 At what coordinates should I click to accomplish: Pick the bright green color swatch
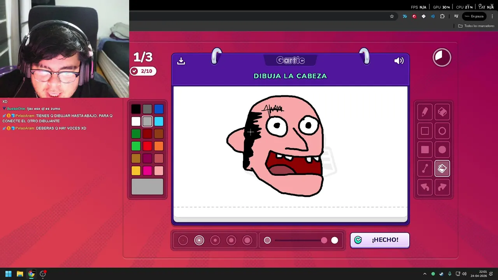pos(136,146)
